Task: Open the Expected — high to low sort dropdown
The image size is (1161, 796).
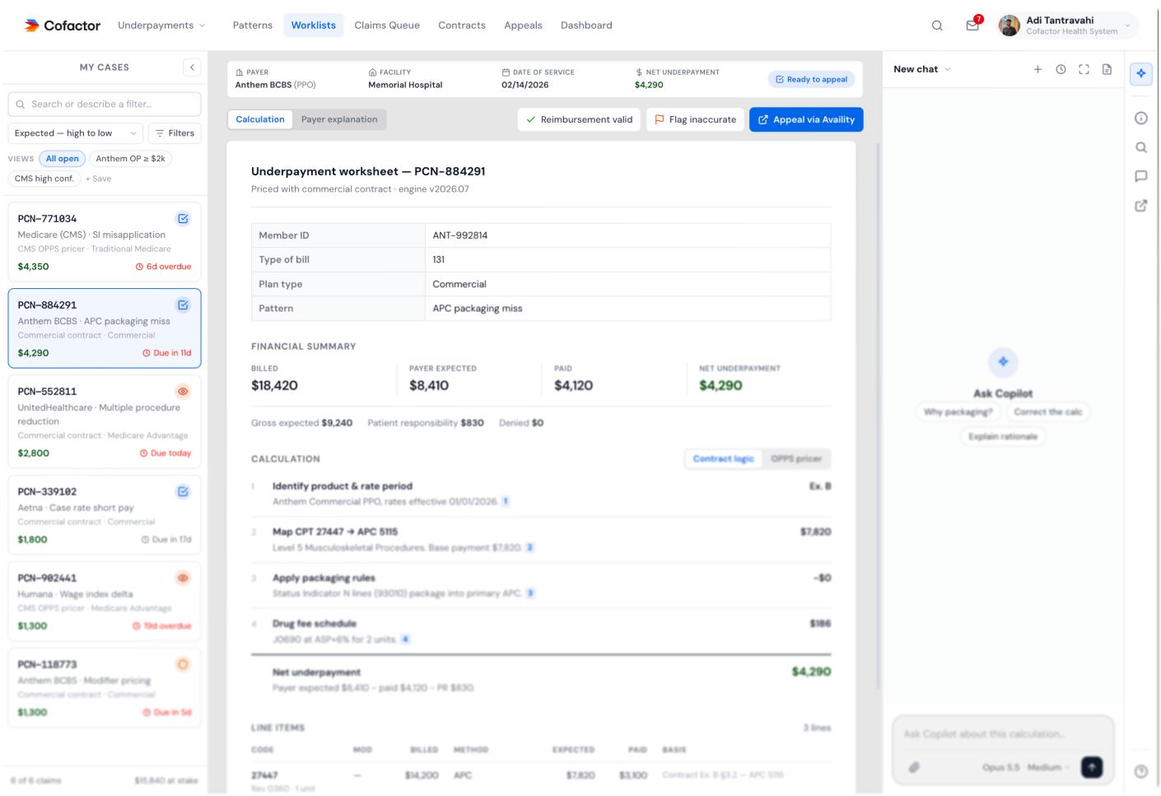Action: point(76,133)
